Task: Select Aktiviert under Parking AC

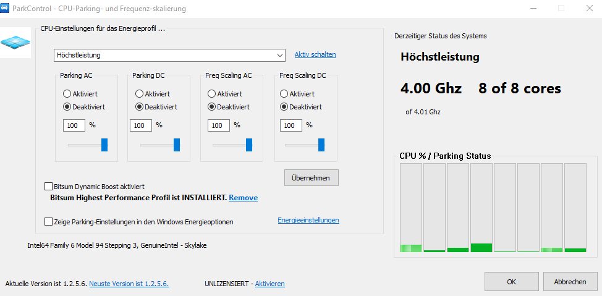Action: tap(67, 94)
